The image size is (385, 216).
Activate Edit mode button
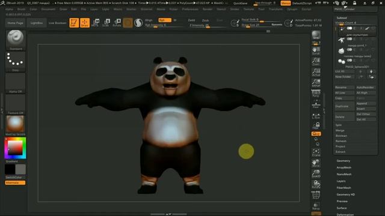pos(74,23)
